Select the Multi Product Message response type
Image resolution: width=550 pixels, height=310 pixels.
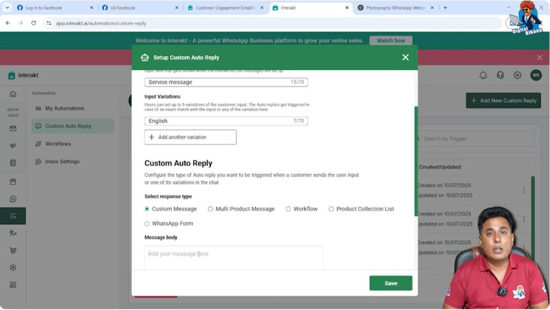212,208
